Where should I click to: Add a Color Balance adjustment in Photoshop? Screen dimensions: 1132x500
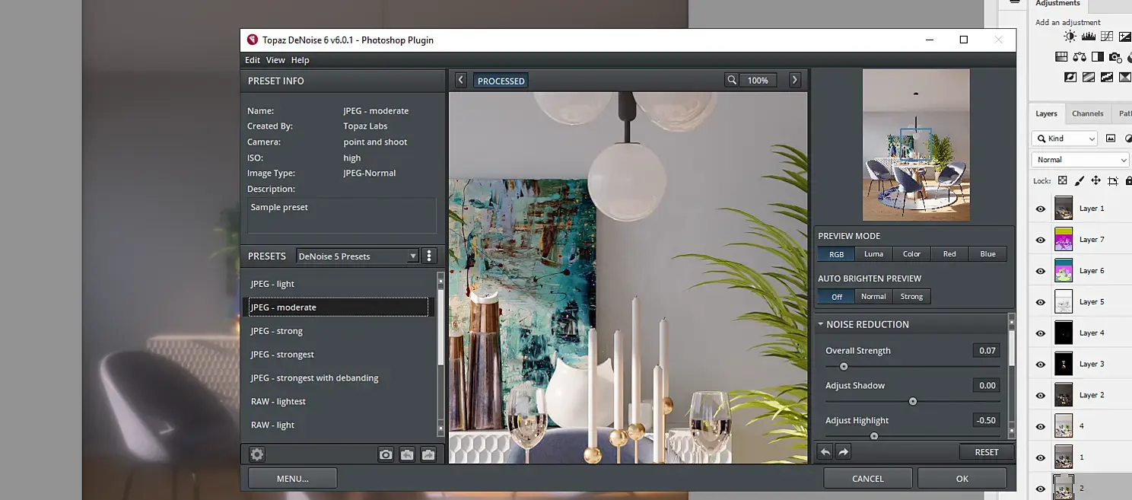(1080, 57)
